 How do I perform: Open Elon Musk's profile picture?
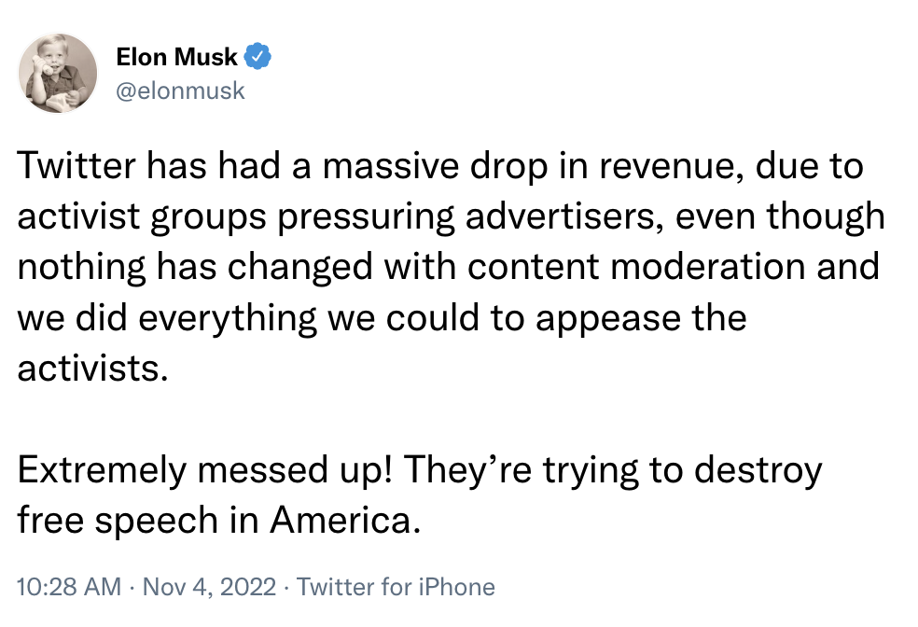tap(58, 73)
